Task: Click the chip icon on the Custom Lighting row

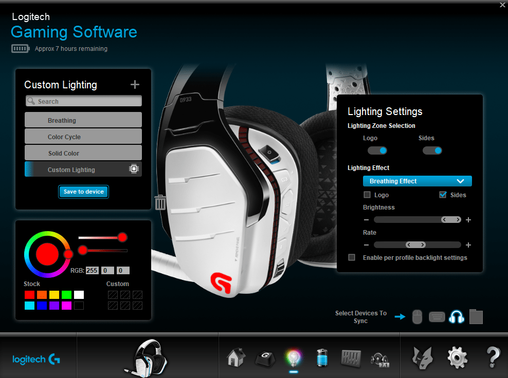Action: [134, 169]
